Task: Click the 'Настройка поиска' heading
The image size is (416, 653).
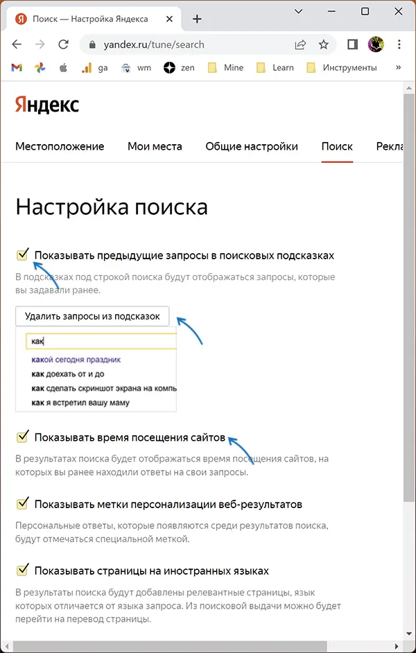Action: point(112,207)
